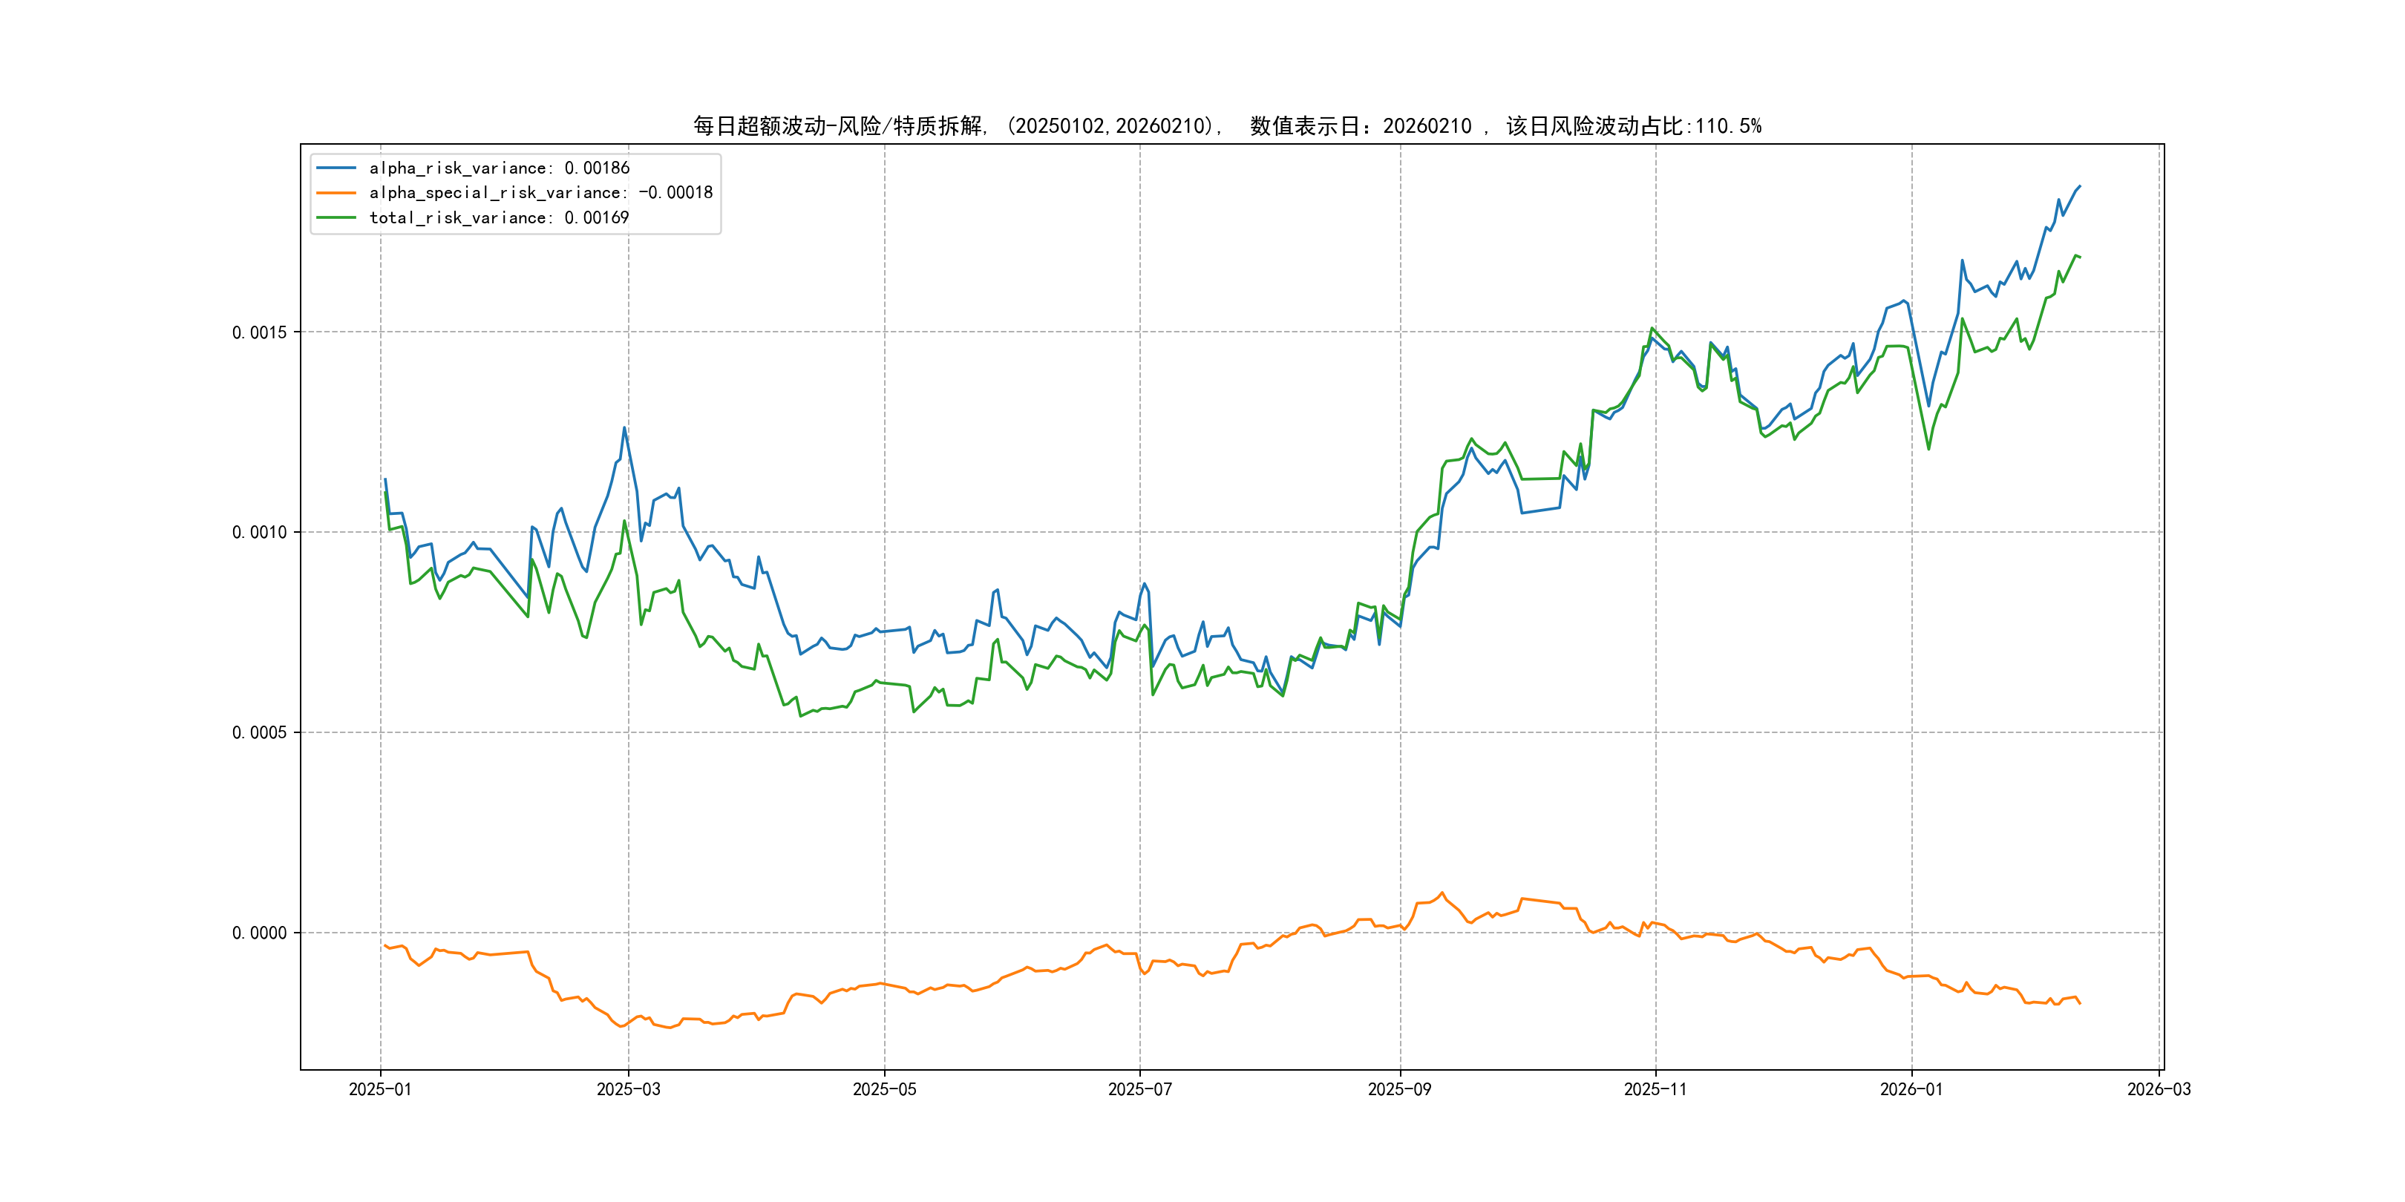
Task: Click the 2025-03 x-axis date label
Action: (x=628, y=1089)
